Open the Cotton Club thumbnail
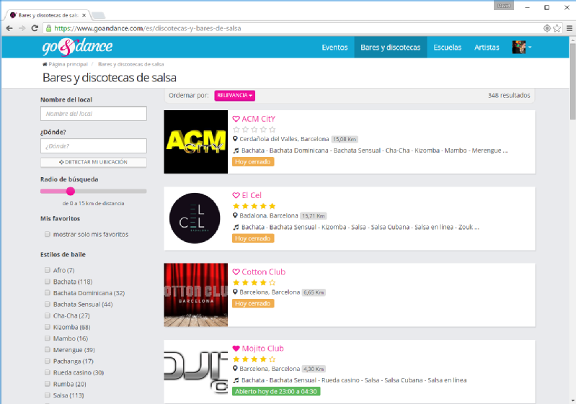This screenshot has height=404, width=576. (196, 295)
